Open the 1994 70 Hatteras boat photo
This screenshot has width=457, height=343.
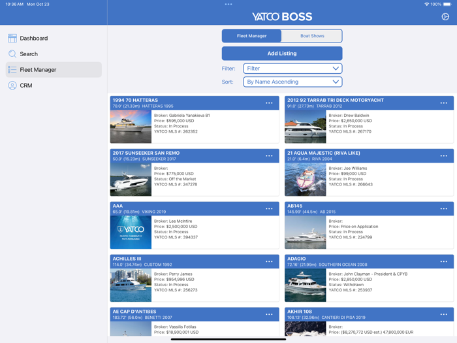pyautogui.click(x=131, y=127)
